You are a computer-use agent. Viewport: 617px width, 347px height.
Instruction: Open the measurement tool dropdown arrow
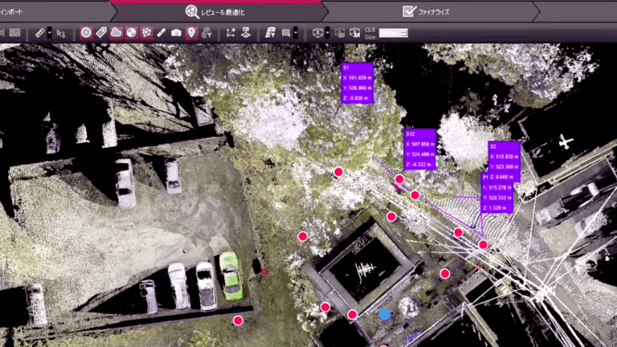(x=51, y=33)
